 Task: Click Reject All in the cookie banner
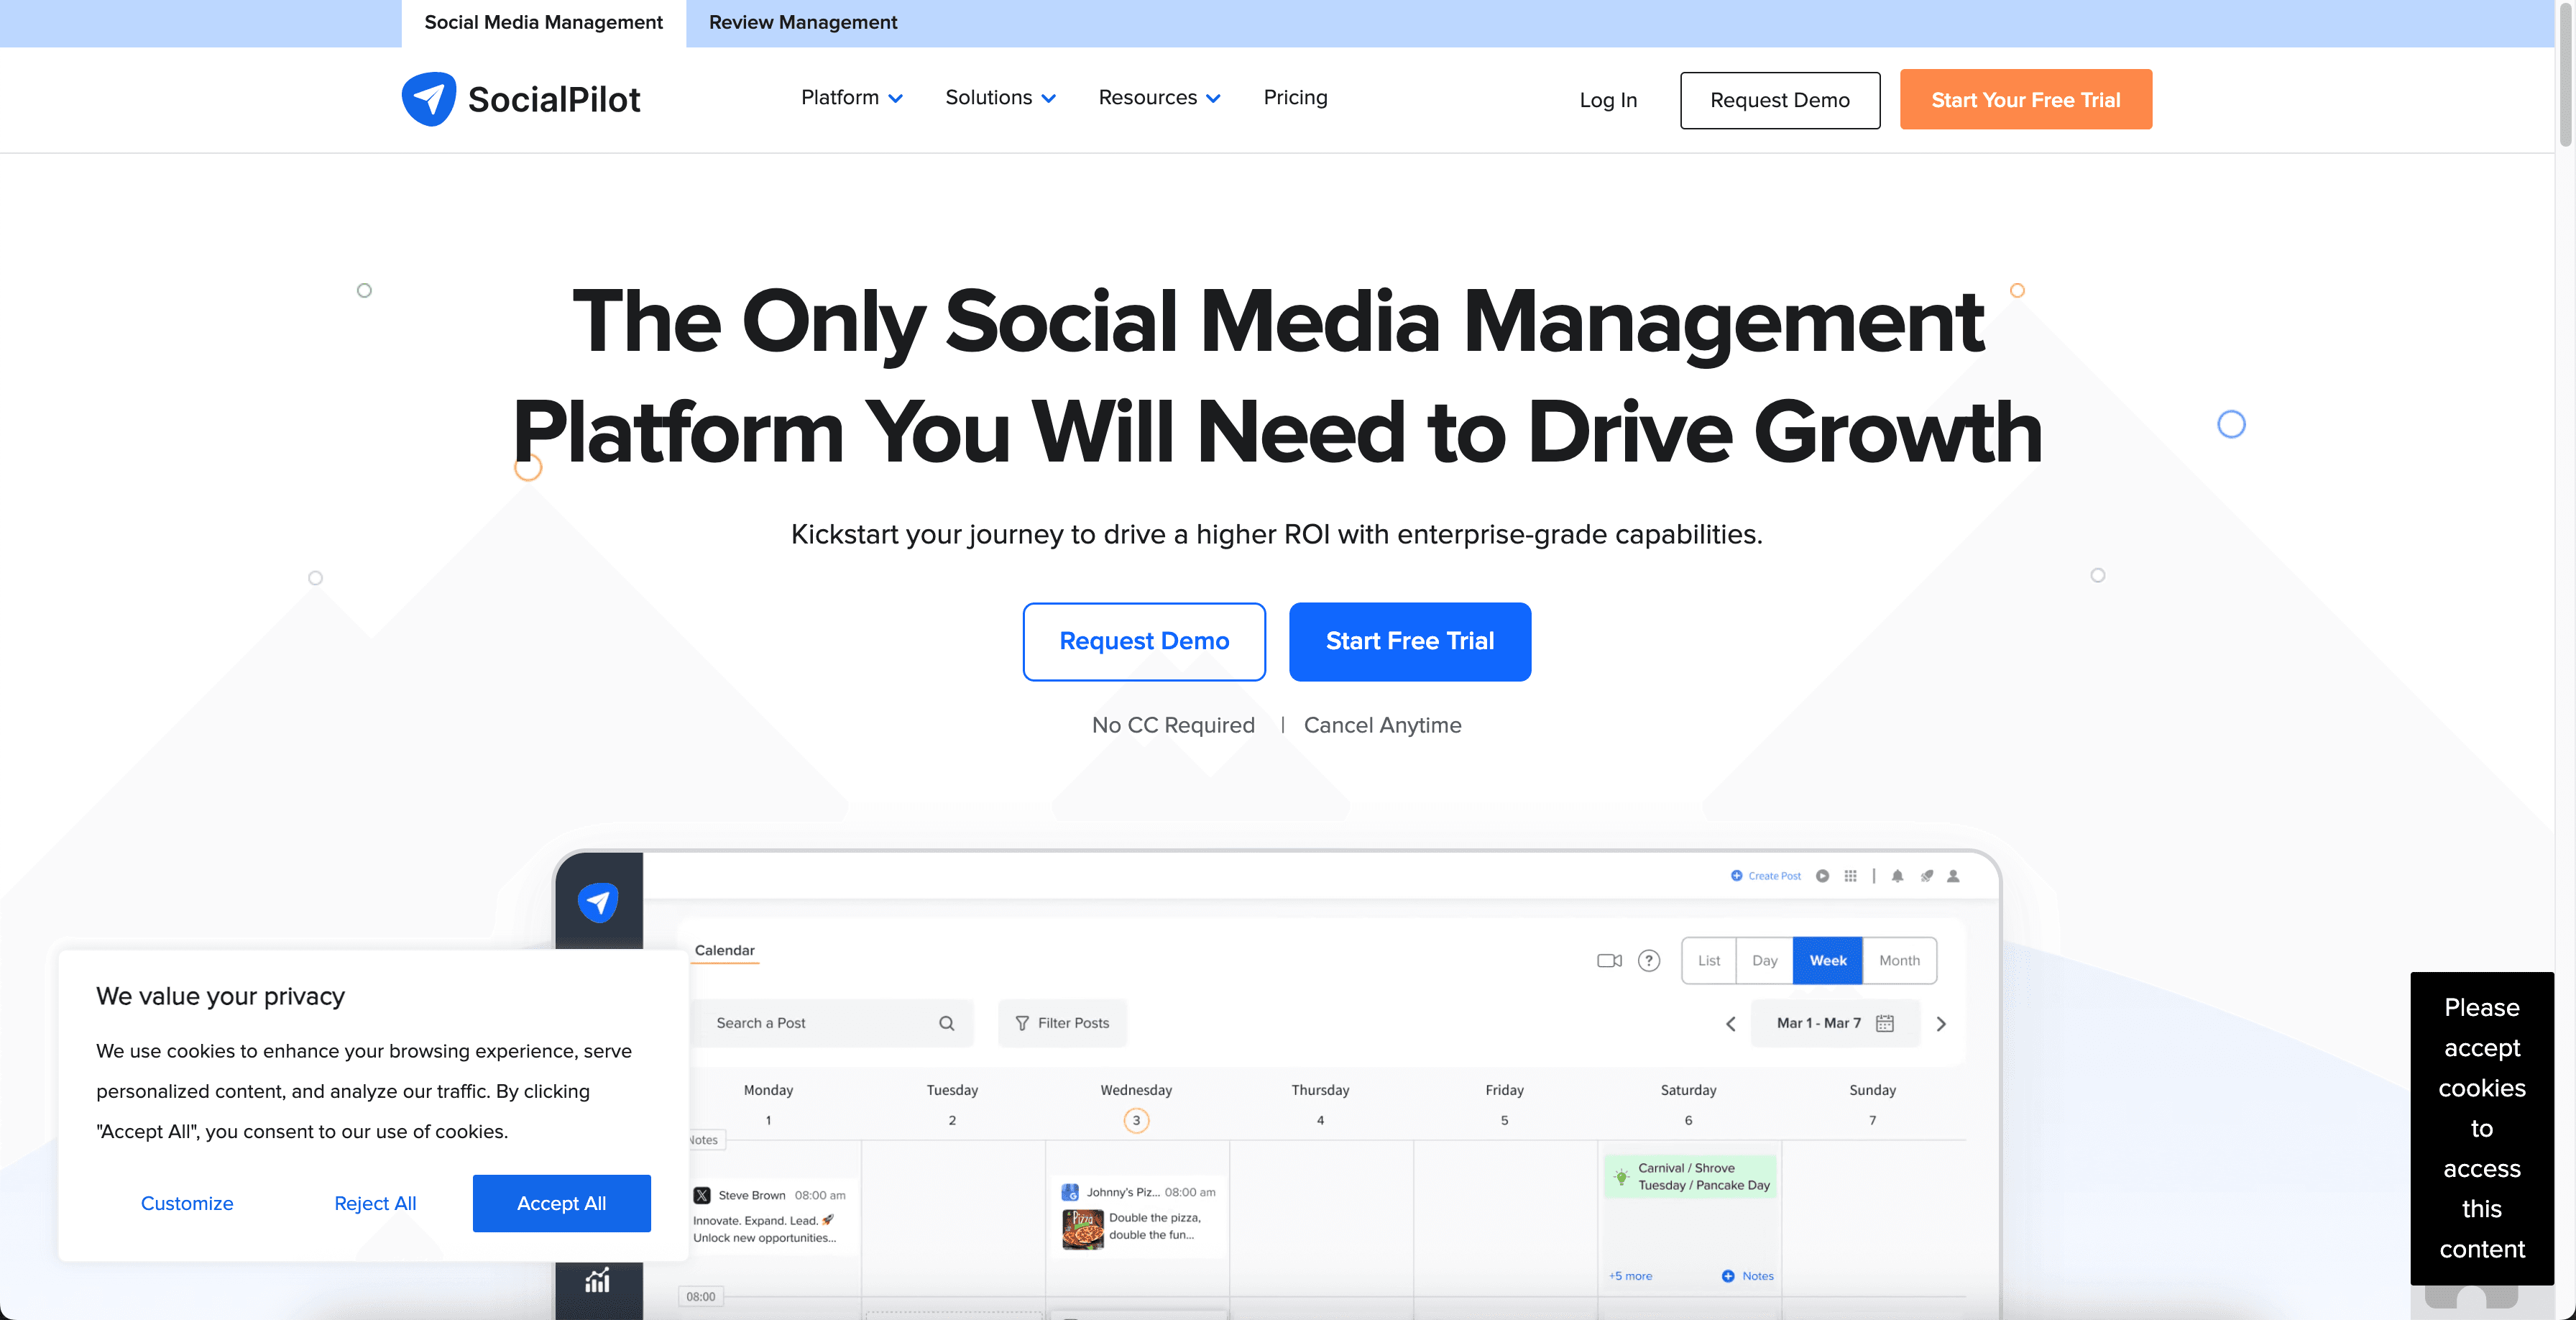tap(375, 1203)
